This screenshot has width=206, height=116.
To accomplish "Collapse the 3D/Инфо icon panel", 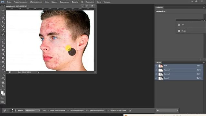I will pyautogui.click(x=202, y=20).
